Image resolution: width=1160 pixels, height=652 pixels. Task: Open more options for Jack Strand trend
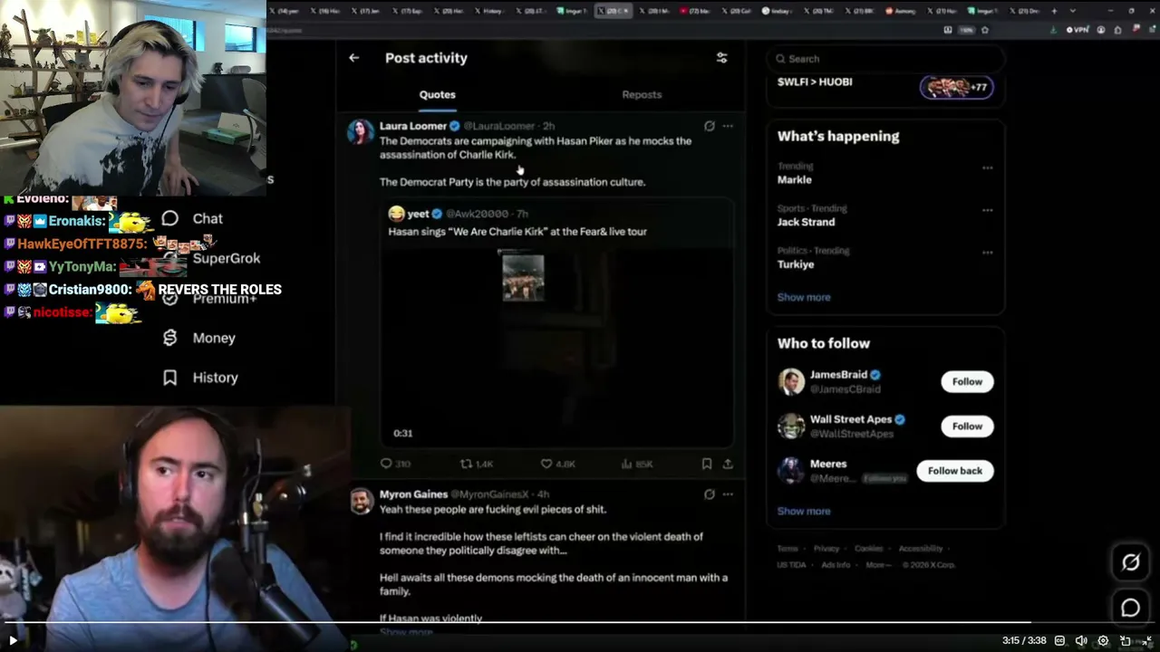(987, 210)
